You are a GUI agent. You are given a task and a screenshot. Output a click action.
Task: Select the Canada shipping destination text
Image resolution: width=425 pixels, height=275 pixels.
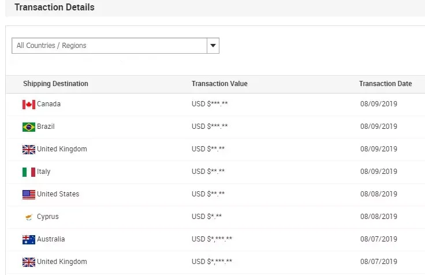pyautogui.click(x=49, y=104)
